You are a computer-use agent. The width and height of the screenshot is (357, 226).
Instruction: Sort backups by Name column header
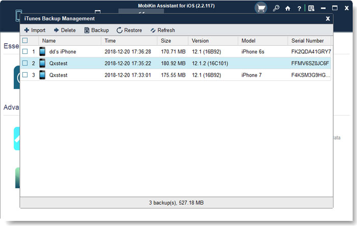point(49,41)
